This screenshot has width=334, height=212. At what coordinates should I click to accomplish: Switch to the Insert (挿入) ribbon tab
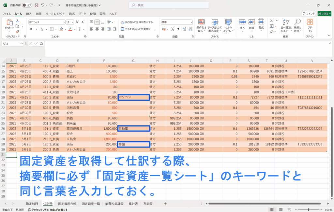pos(29,14)
